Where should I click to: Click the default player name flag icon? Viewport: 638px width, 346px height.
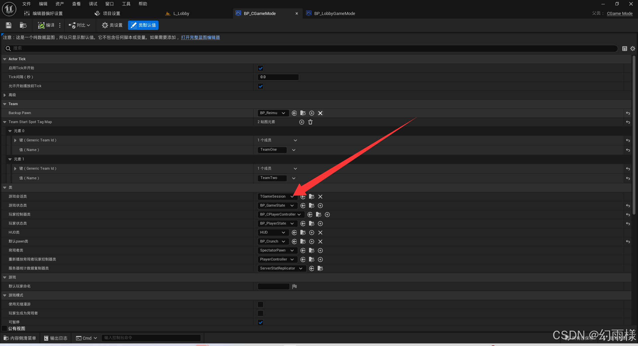[x=294, y=286]
